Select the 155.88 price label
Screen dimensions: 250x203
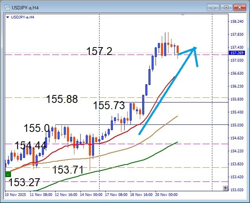pos(62,99)
